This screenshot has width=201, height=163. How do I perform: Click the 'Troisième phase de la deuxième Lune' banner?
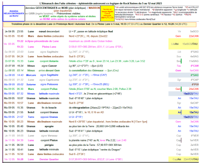[100, 24]
